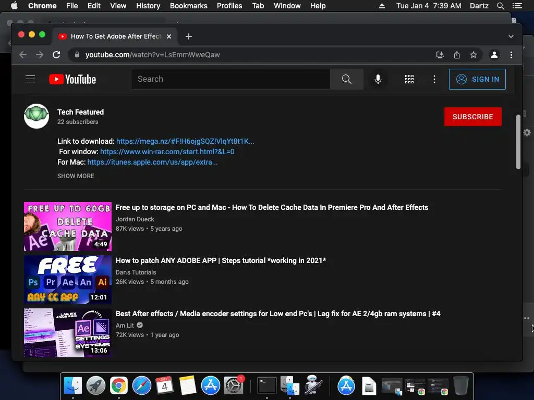534x400 pixels.
Task: Open Finder from the Dock
Action: [73, 385]
